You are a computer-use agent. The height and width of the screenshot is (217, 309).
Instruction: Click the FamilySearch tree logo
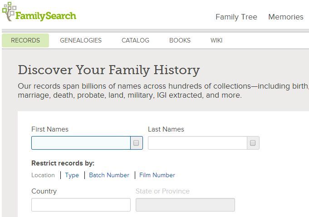(9, 11)
